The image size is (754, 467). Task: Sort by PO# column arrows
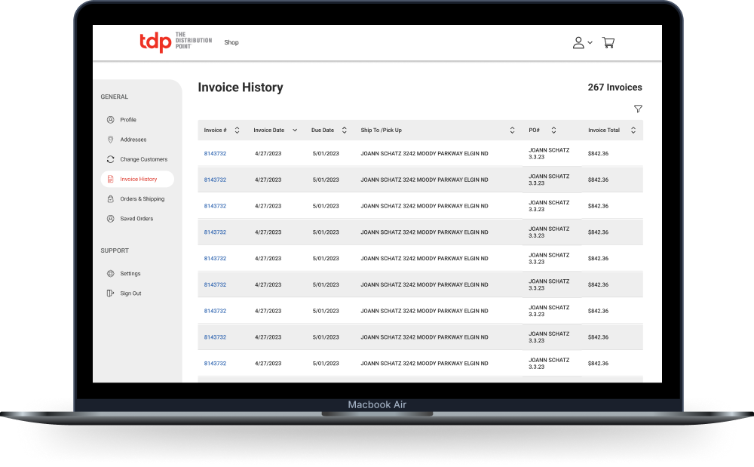click(553, 131)
